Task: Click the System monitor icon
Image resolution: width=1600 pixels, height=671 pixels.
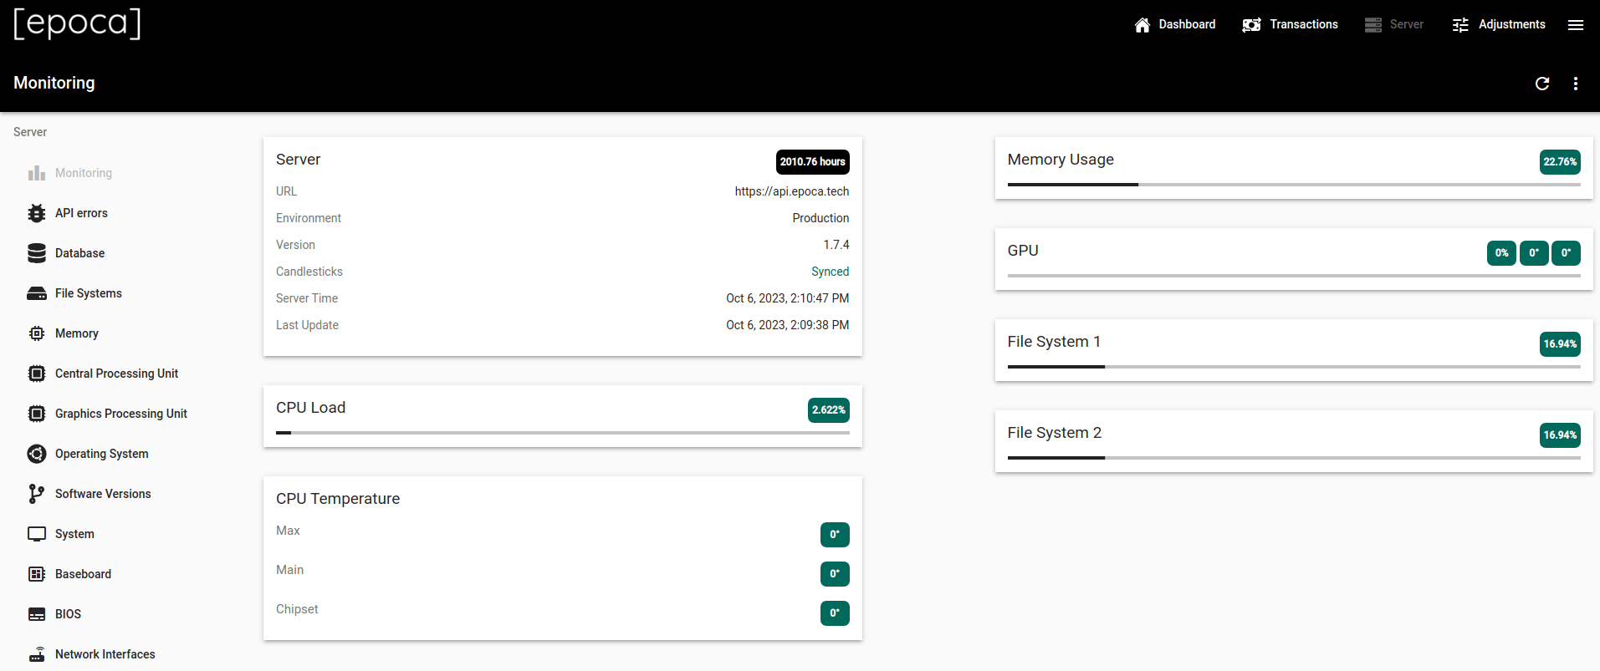Action: coord(37,534)
